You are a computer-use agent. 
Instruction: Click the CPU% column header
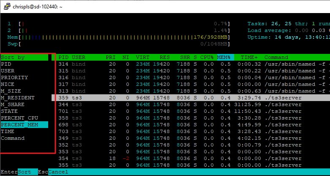pos(207,57)
